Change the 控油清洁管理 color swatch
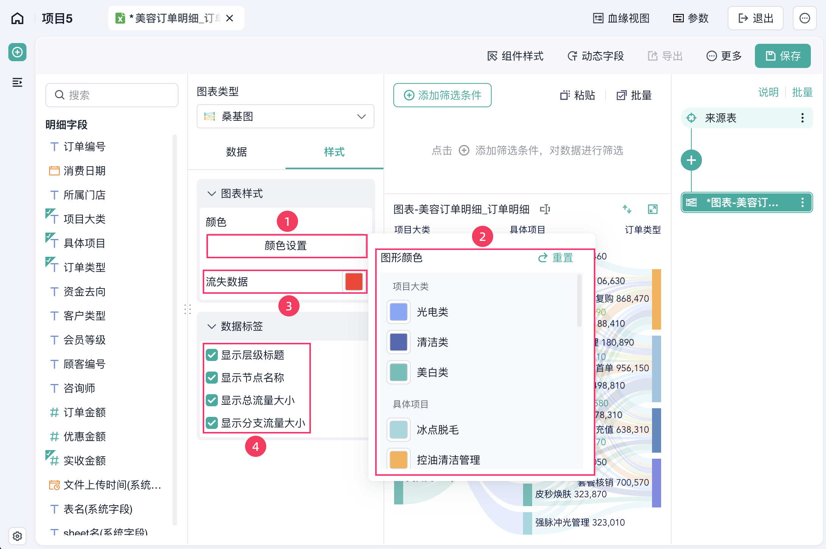This screenshot has width=826, height=549. (399, 459)
